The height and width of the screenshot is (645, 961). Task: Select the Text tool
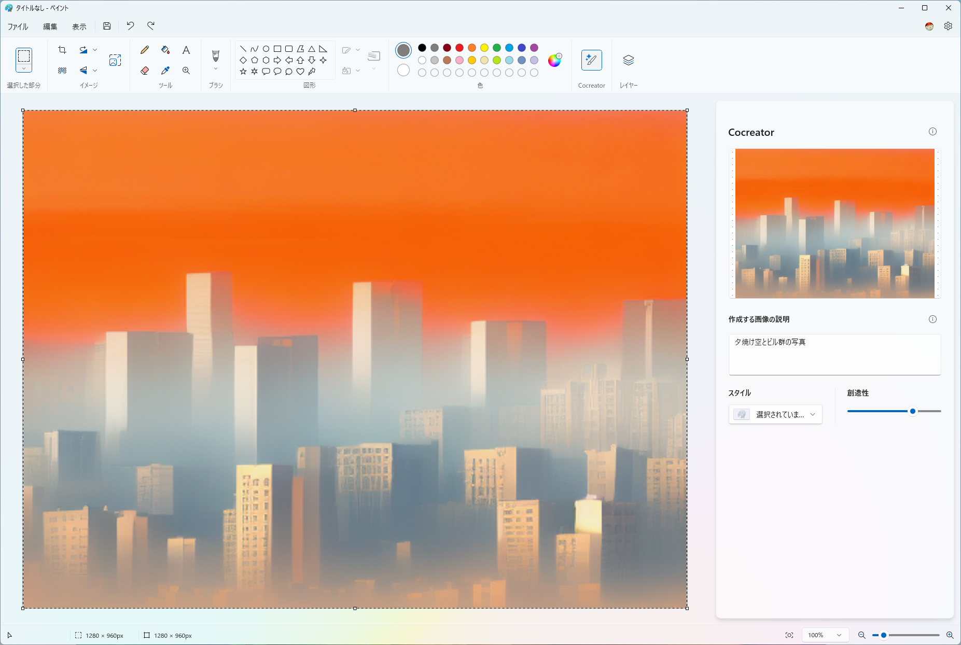(x=186, y=50)
